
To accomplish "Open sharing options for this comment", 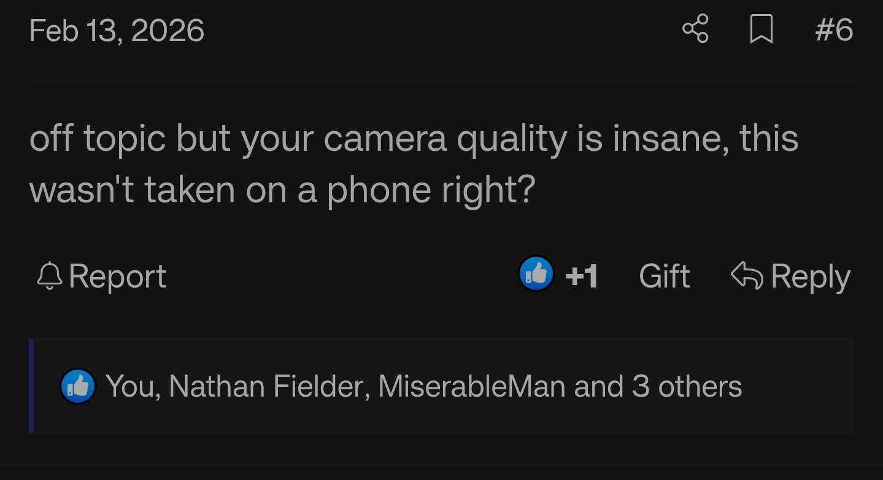I will tap(695, 29).
